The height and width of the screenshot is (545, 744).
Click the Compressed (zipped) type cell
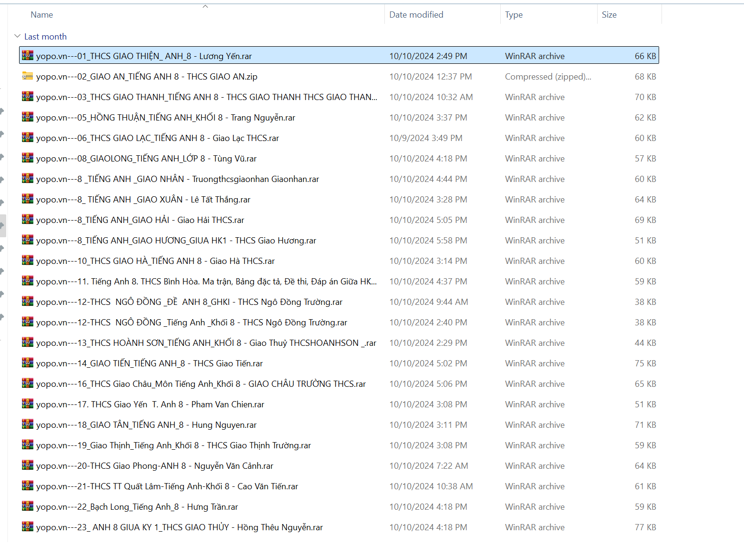[x=548, y=77]
